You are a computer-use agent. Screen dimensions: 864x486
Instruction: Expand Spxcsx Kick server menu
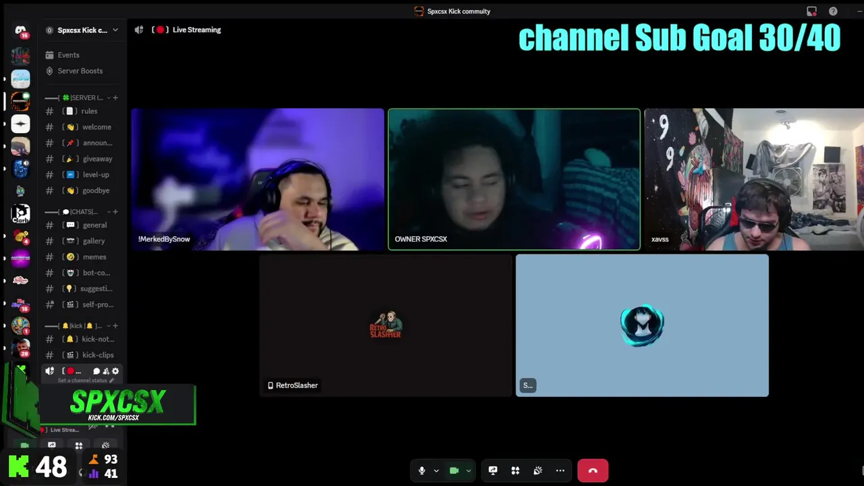115,30
